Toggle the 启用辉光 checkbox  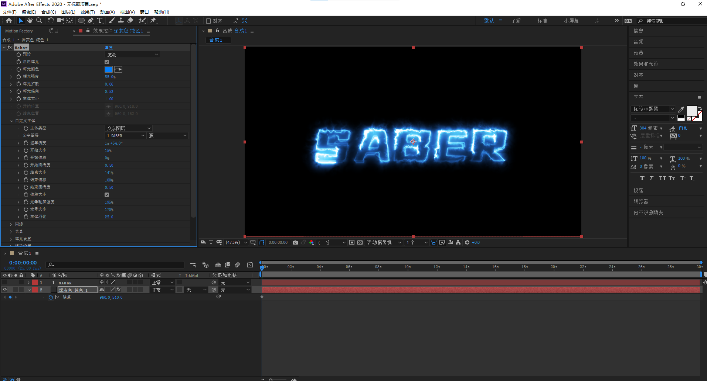tap(107, 62)
